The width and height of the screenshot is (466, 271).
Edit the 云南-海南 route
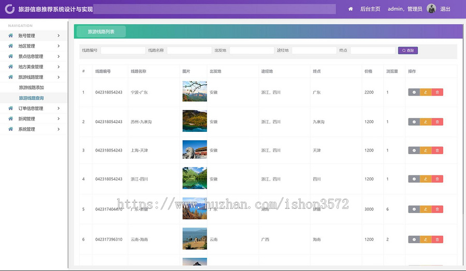tap(426, 239)
